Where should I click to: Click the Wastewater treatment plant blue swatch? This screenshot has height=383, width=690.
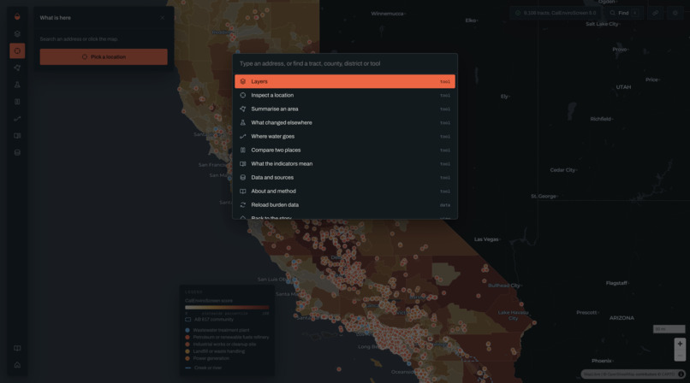(x=187, y=330)
